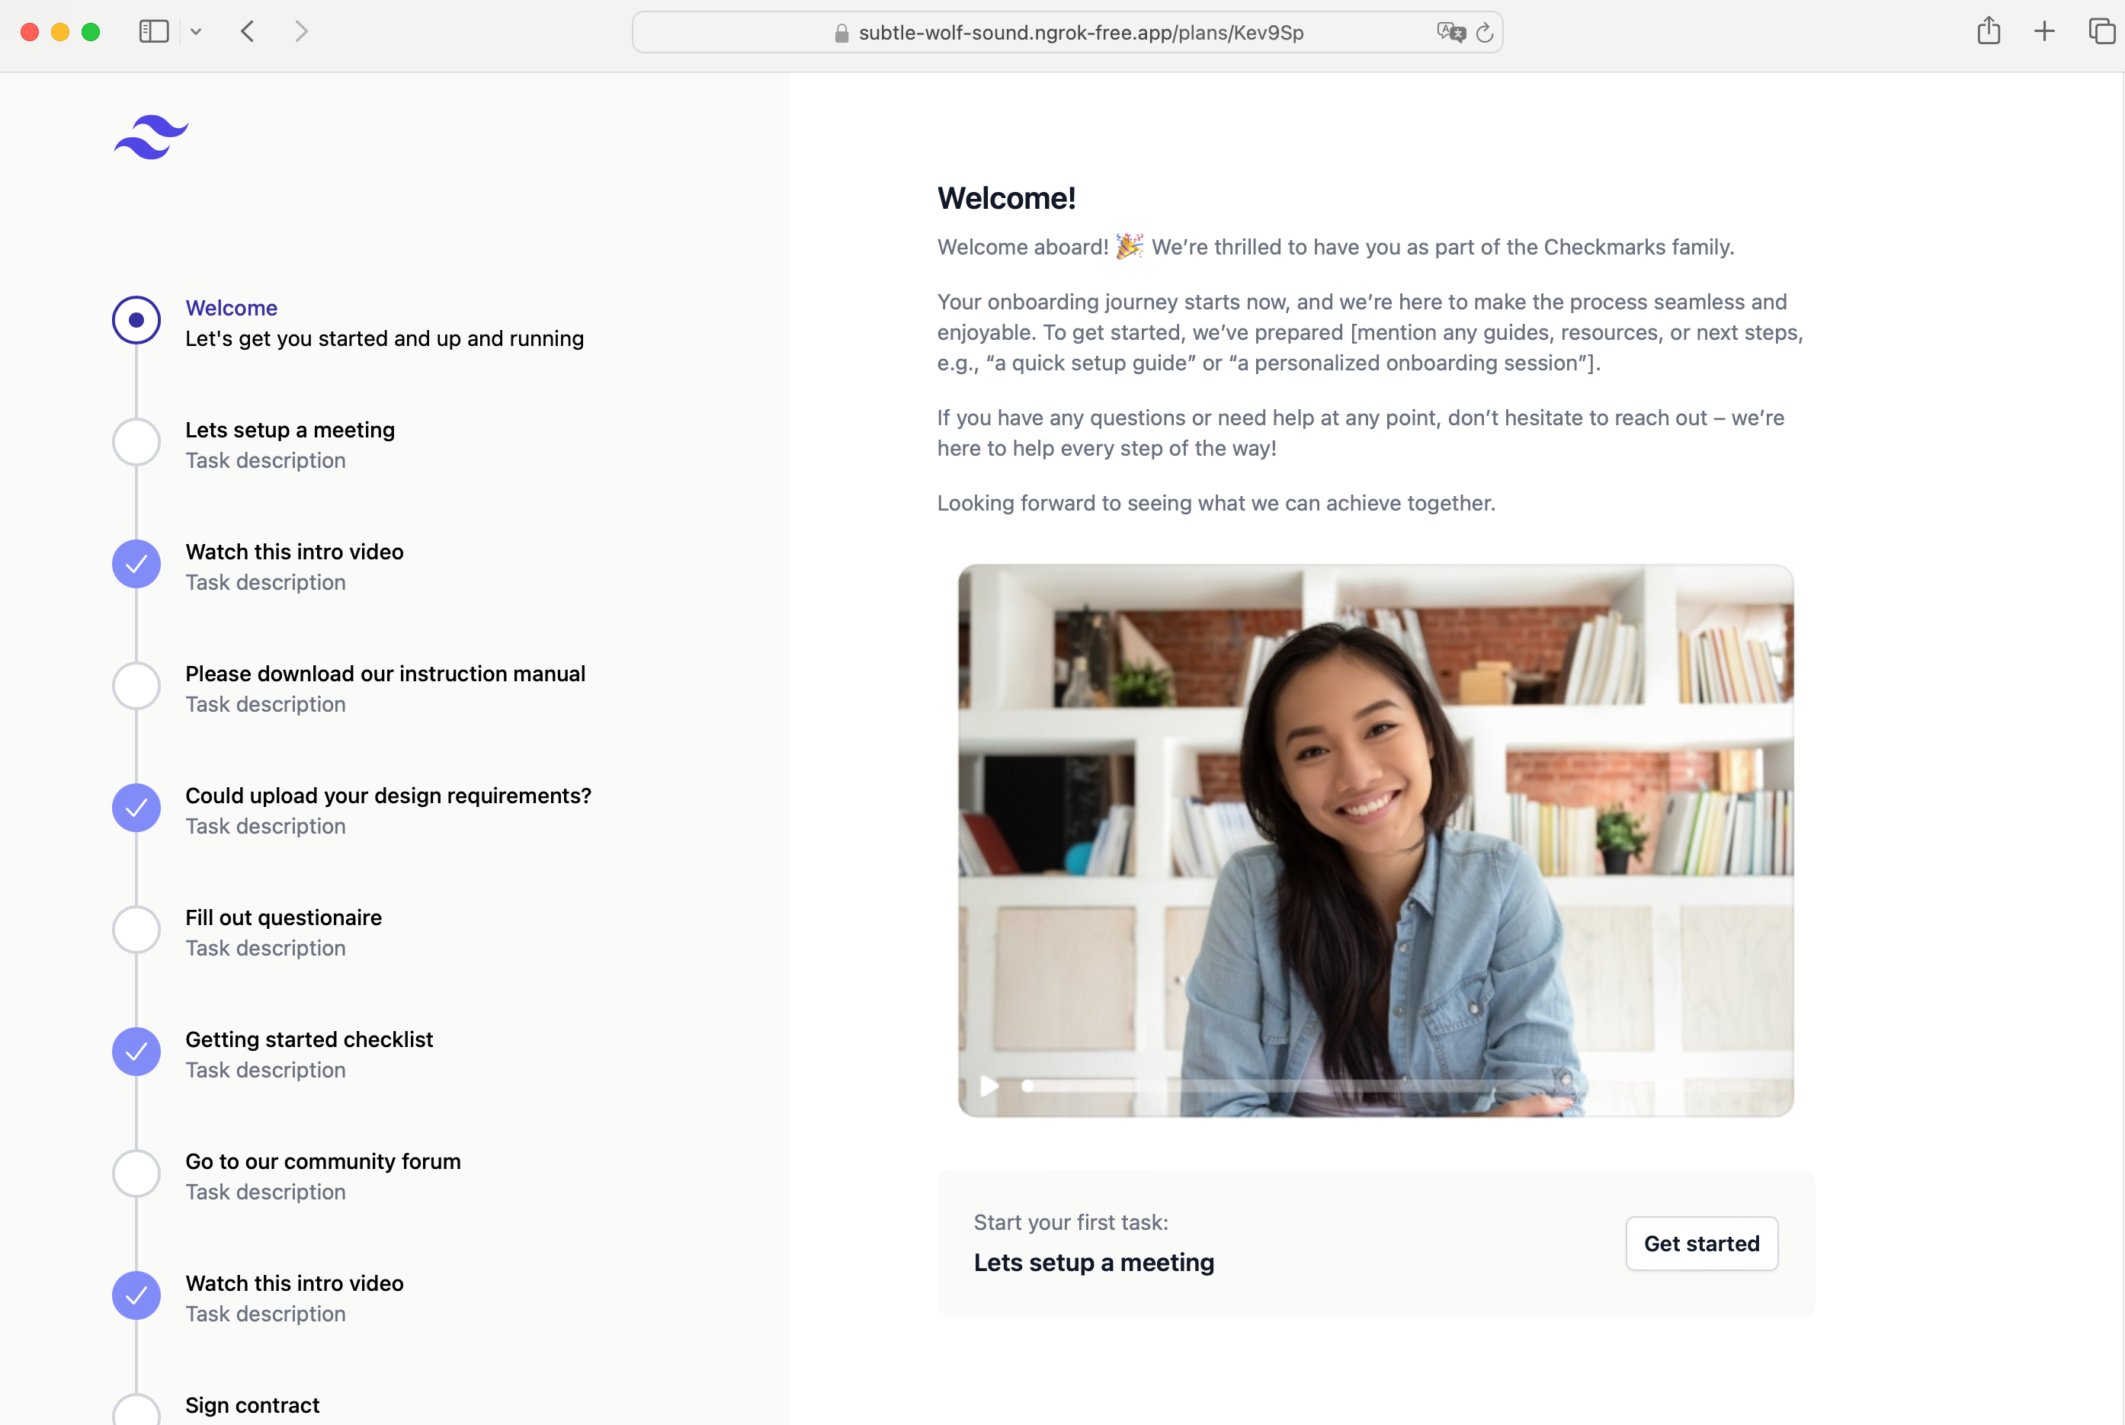Open the Lets setup a meeting step
2125x1425 pixels.
coord(290,430)
